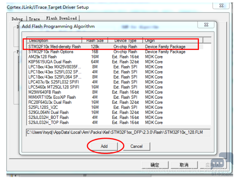Click the Add button
236x179 pixels.
point(104,146)
